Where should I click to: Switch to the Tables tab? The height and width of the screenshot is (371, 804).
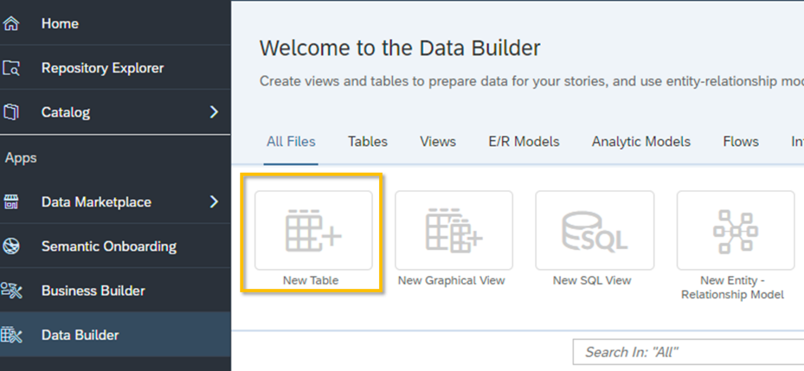(367, 141)
